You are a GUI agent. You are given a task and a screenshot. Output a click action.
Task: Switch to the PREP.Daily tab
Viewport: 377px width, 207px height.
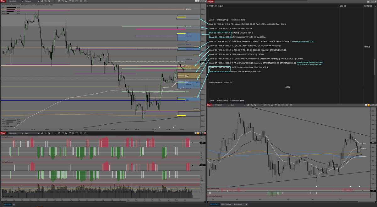(214, 204)
